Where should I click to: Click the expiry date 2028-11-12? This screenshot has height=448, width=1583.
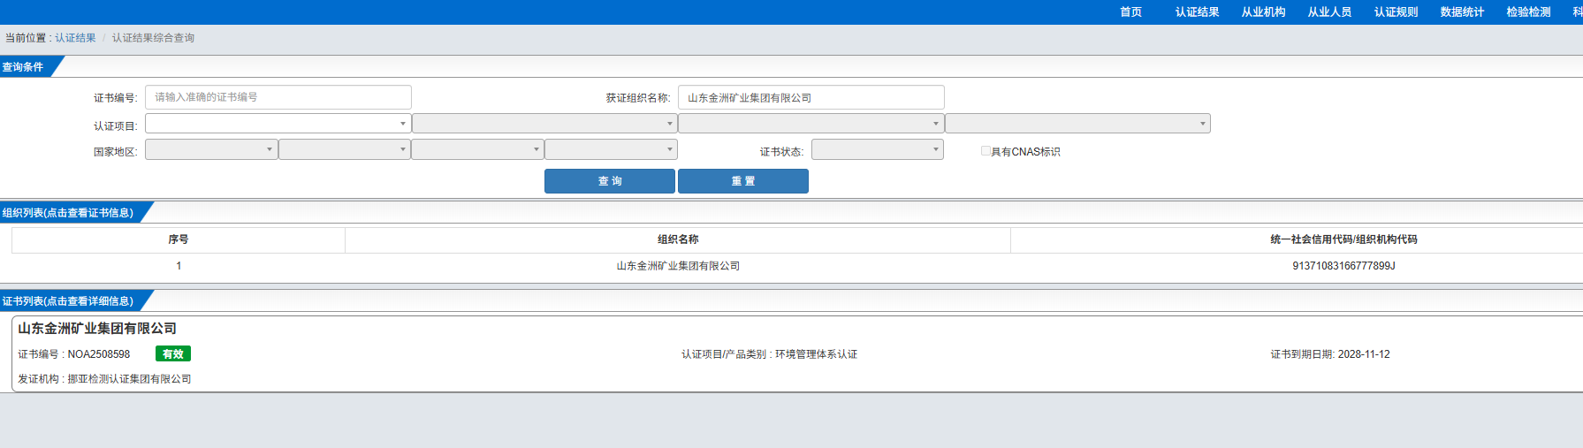tap(1364, 354)
